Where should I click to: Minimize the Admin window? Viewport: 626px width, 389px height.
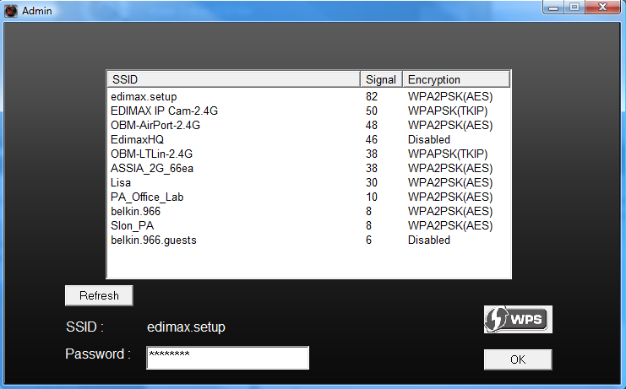[553, 8]
